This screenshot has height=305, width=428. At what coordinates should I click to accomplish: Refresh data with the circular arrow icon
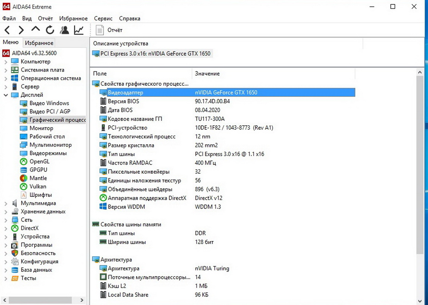50,30
